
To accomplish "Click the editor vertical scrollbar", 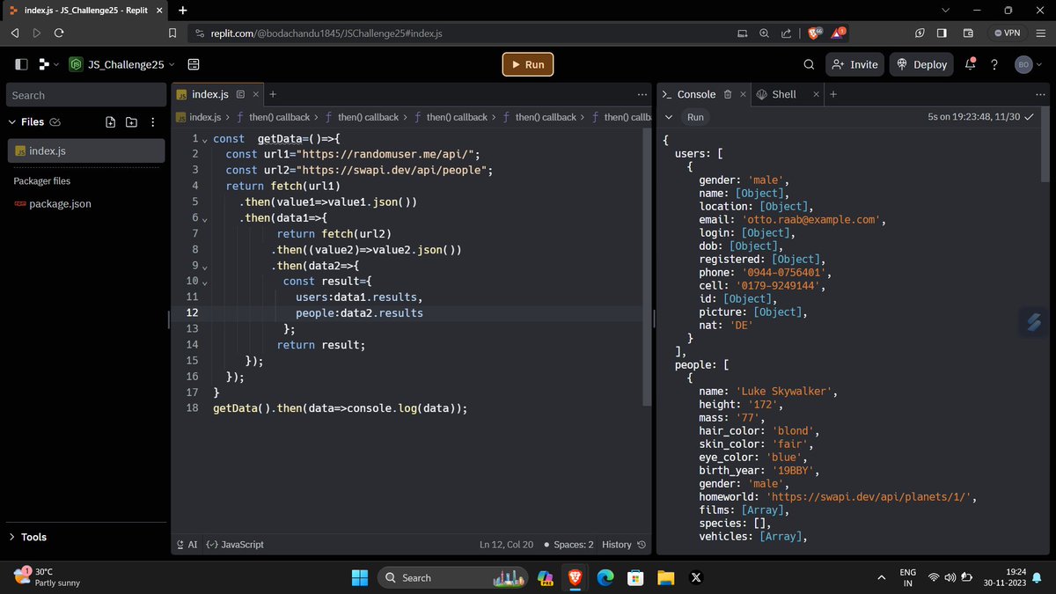I will [648, 268].
